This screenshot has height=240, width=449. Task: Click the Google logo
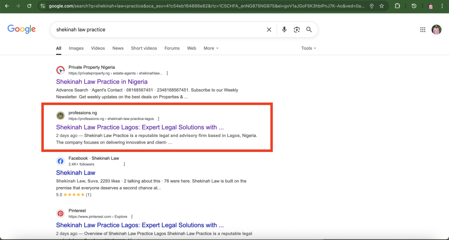21,29
